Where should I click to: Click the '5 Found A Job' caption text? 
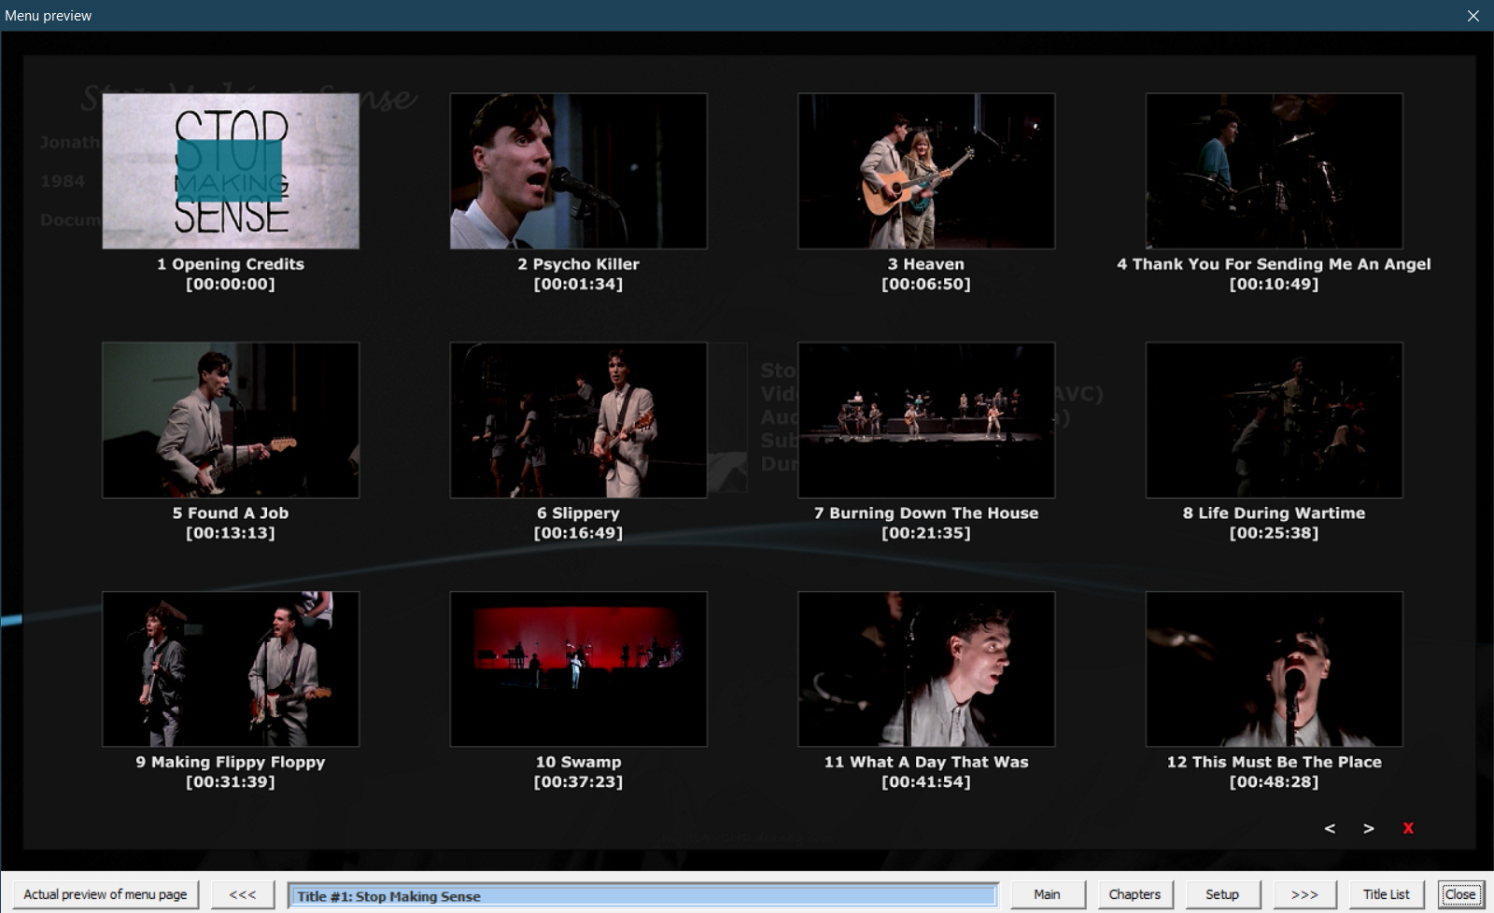point(231,513)
